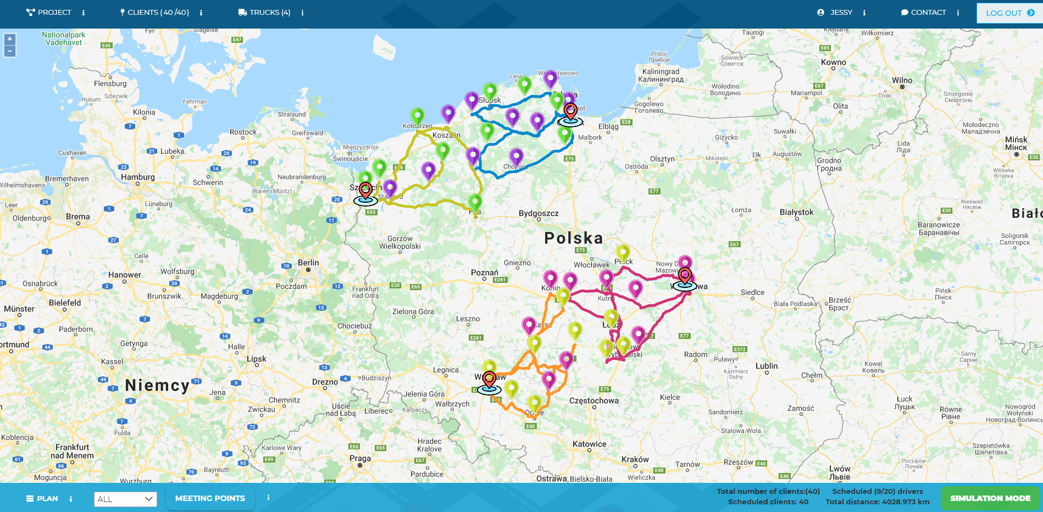Screen dimensions: 1043x512
Task: Click the magenta client pin near Nowy Dwór Mazowiecki
Action: click(x=685, y=261)
